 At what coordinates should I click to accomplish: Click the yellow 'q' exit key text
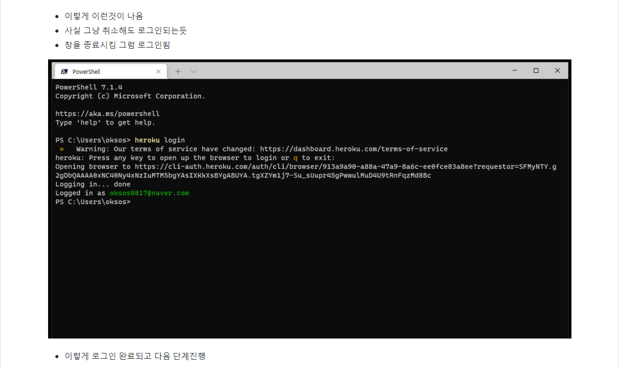(295, 158)
